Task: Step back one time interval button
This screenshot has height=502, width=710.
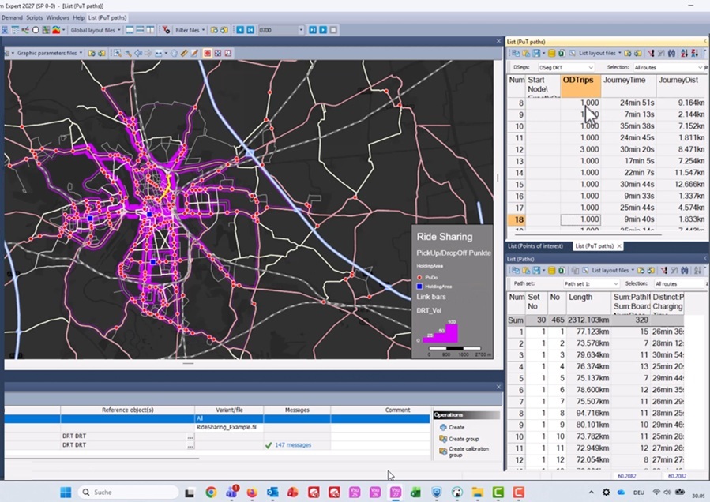Action: [250, 30]
